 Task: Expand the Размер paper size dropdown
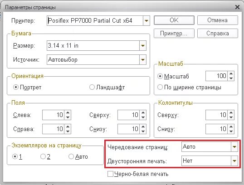point(143,46)
